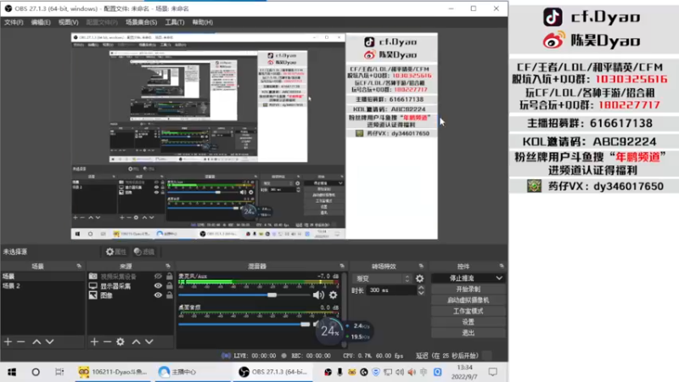This screenshot has width=679, height=382.
Task: Select the 场景 2 scene
Action: click(x=42, y=286)
